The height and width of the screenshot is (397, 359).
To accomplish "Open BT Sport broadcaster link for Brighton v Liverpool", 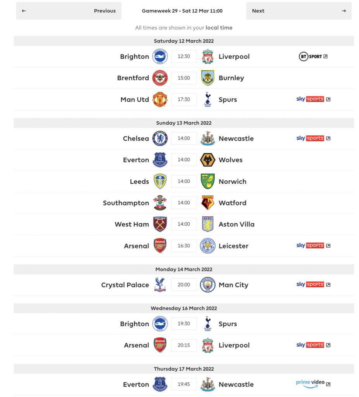I will point(313,57).
